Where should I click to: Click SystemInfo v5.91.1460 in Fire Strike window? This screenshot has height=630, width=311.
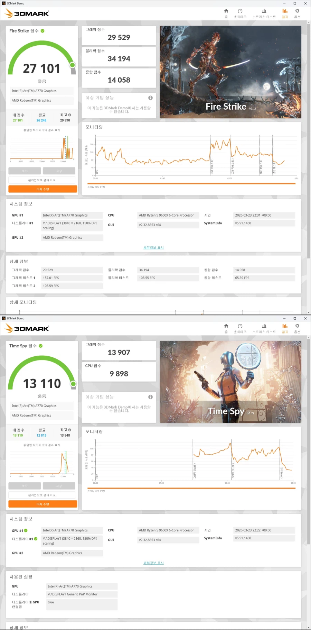click(264, 223)
